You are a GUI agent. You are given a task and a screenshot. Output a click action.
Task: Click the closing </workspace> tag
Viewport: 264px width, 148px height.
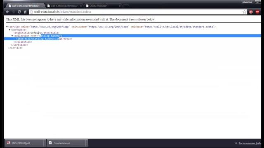coord(19,45)
